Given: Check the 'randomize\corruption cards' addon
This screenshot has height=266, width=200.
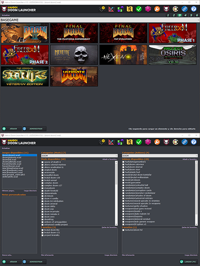Looking at the screenshot, I should click(x=123, y=191).
